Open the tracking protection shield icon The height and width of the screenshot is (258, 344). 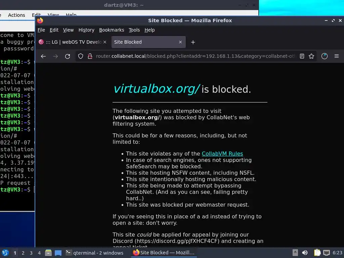click(81, 56)
